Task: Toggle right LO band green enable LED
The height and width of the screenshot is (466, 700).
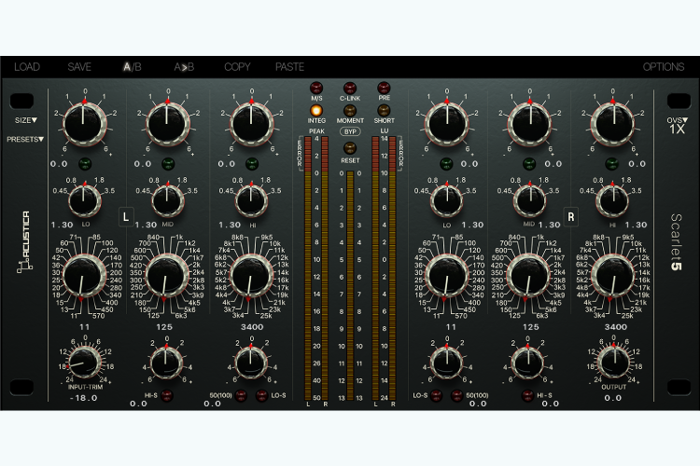Action: [446, 164]
